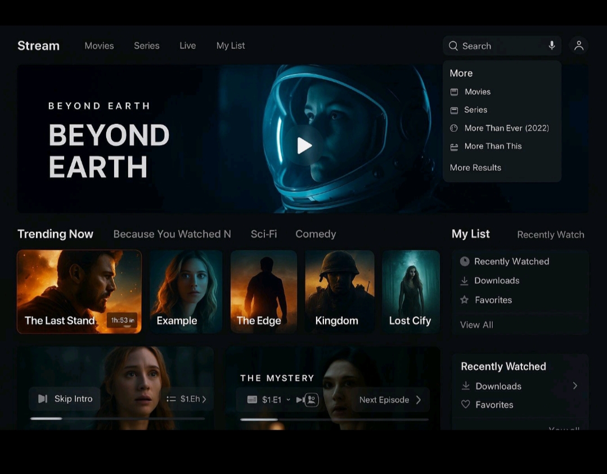Click the star icon next to Favorites
This screenshot has height=474, width=607.
(464, 300)
